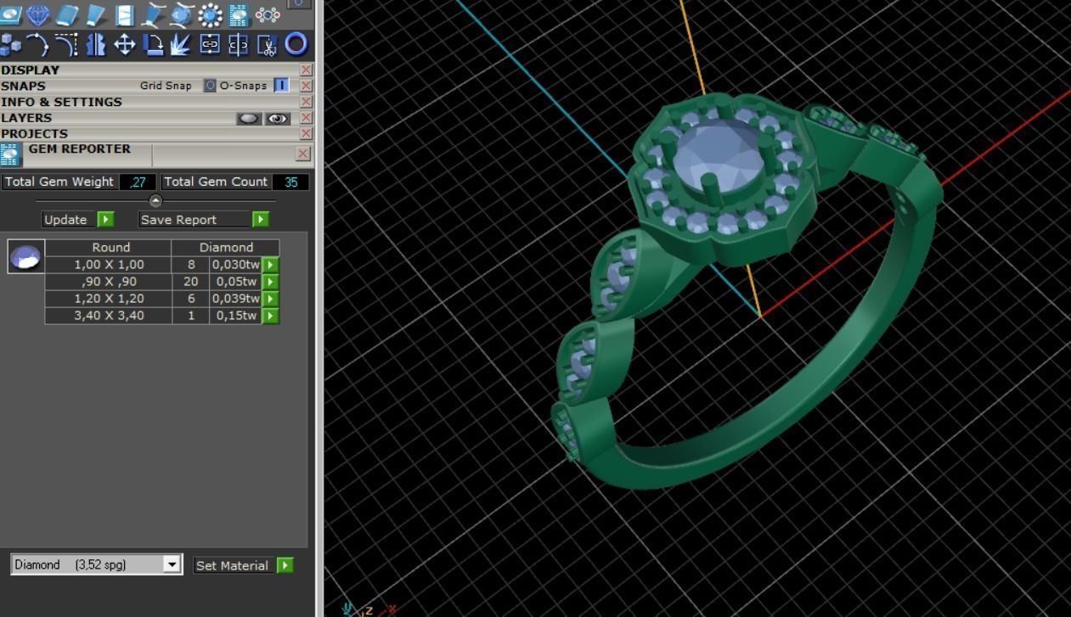Click the rotate corner arrow tool icon
This screenshot has width=1071, height=617.
tap(154, 44)
